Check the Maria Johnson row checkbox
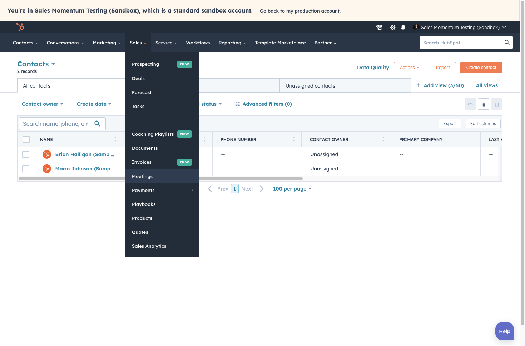 click(26, 169)
